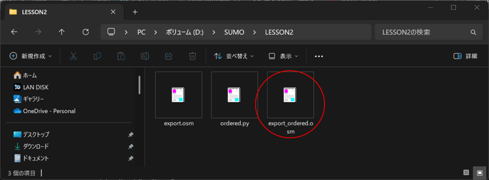Maximize the Explorer window
Screen dimensions: 489x180
(454, 8)
